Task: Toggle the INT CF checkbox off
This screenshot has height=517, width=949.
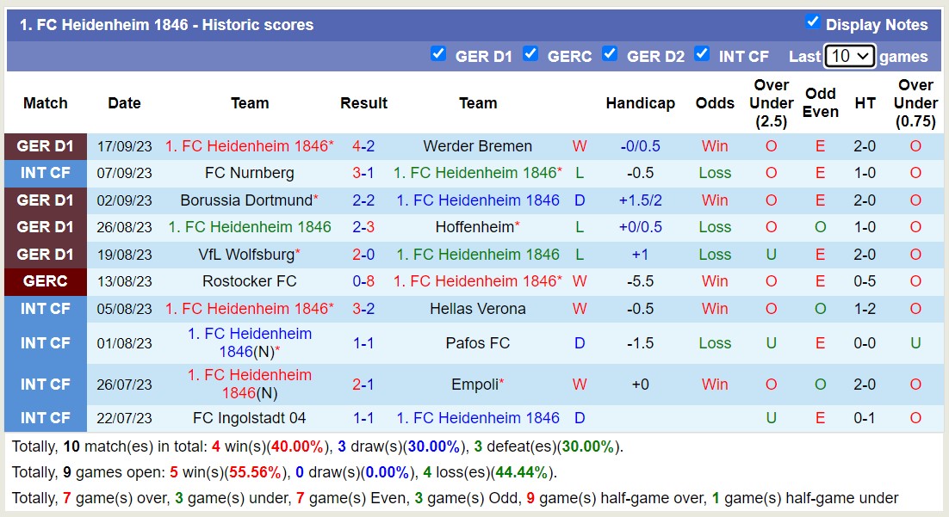Action: coord(703,54)
